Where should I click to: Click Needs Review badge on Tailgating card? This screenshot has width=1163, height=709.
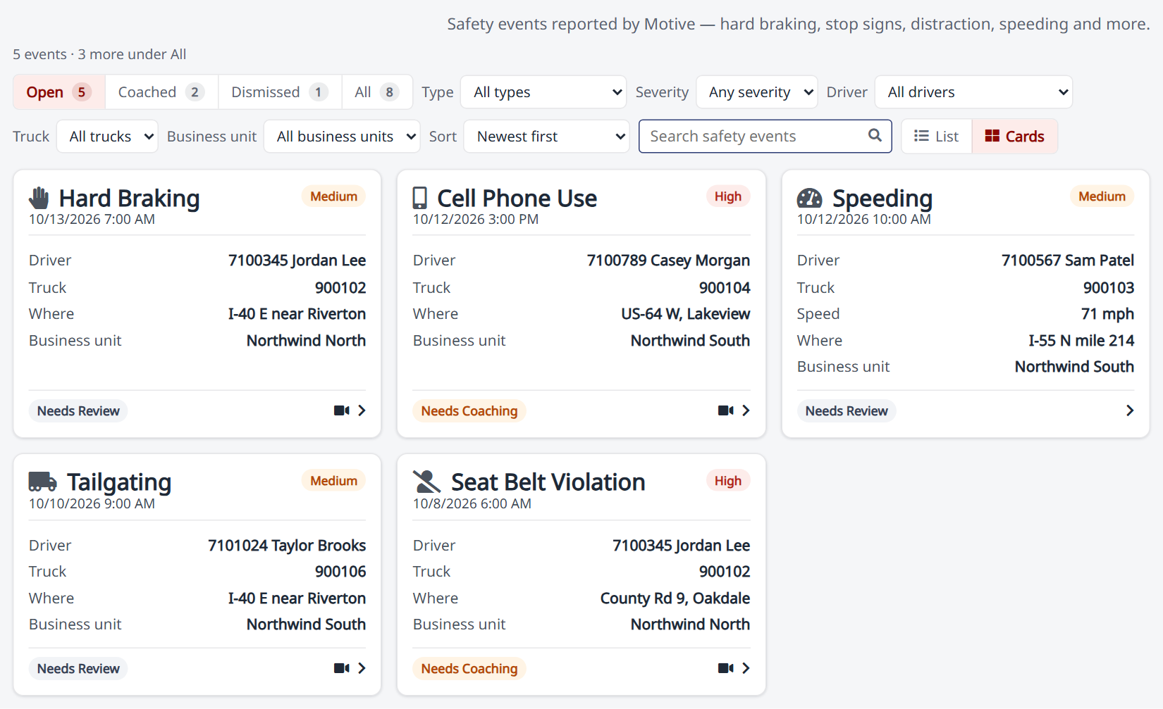click(78, 669)
